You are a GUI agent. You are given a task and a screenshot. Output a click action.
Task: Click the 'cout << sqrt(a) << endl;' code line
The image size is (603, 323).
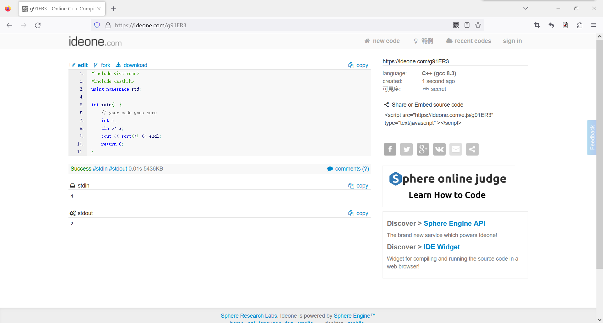click(131, 136)
